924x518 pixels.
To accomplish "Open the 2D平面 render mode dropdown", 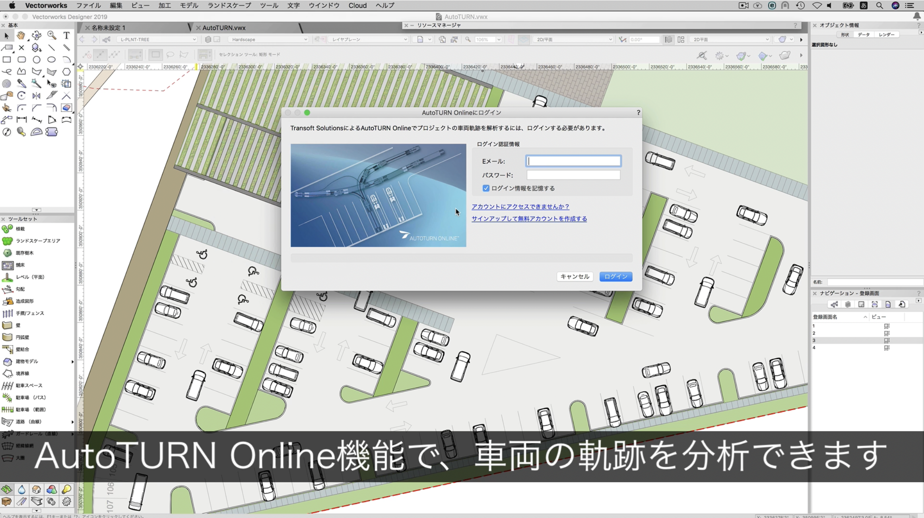I will [x=730, y=39].
